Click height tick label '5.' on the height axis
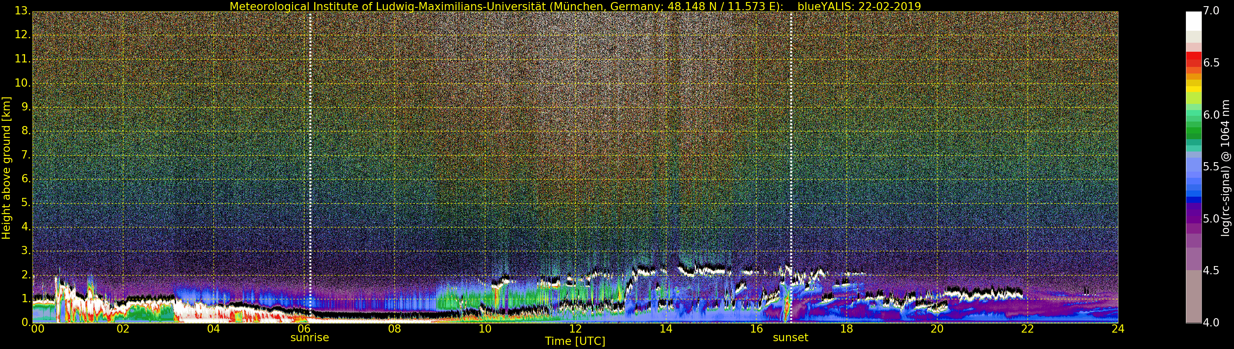The height and width of the screenshot is (349, 1234). tap(26, 203)
